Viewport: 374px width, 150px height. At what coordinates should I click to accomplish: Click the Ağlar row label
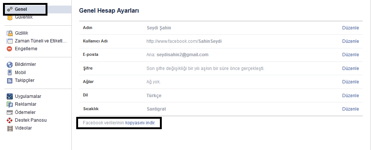pos(88,82)
